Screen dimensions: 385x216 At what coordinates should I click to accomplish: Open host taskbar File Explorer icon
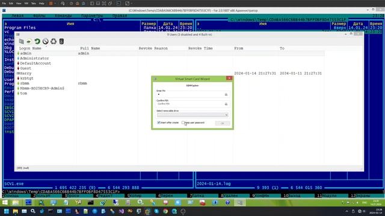point(15,211)
